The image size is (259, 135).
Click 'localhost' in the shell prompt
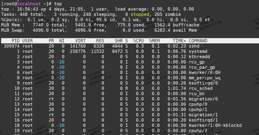[29, 4]
